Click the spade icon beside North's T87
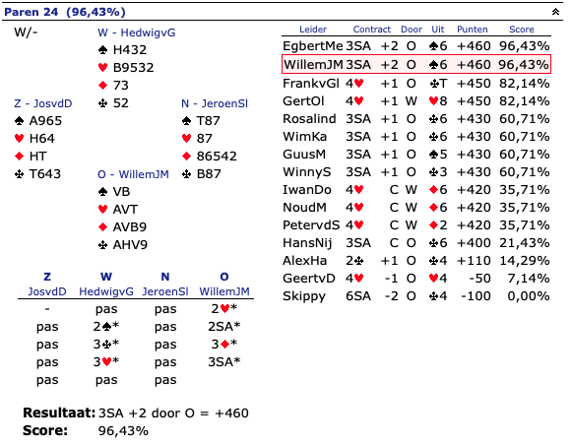Screen dimensions: 572x445 tap(186, 121)
